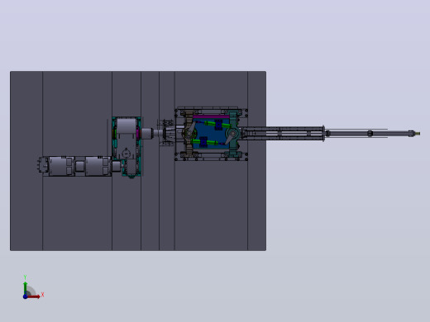This screenshot has width=430, height=322.
Task: Select the cylindrical coupling right of gearbox
Action: [146, 134]
